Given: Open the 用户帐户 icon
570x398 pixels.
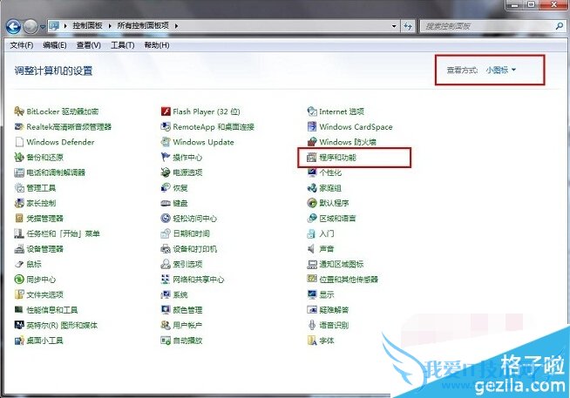Looking at the screenshot, I should tap(166, 325).
